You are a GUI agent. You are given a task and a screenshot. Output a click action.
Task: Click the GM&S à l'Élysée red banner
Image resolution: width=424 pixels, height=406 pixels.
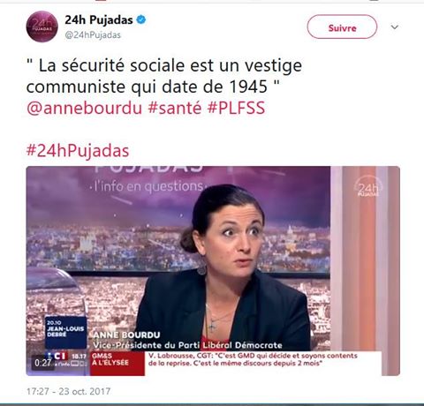click(117, 364)
